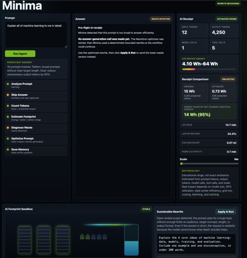Screen dimensions: 247x258
Task: Click the Input Tokens value 12
Action: click(x=185, y=32)
